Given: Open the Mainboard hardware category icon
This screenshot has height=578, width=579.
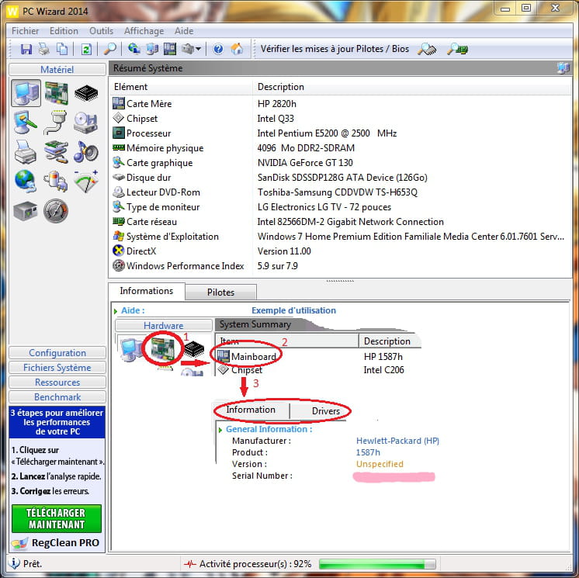Looking at the screenshot, I should (x=56, y=94).
